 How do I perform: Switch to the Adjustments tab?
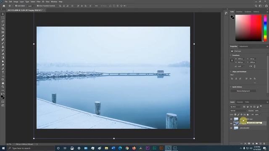coord(244,47)
